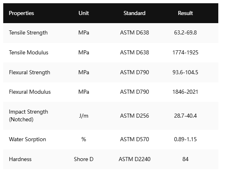Click the Unit column header
Viewport: 226px width, 170px height.
(x=83, y=13)
